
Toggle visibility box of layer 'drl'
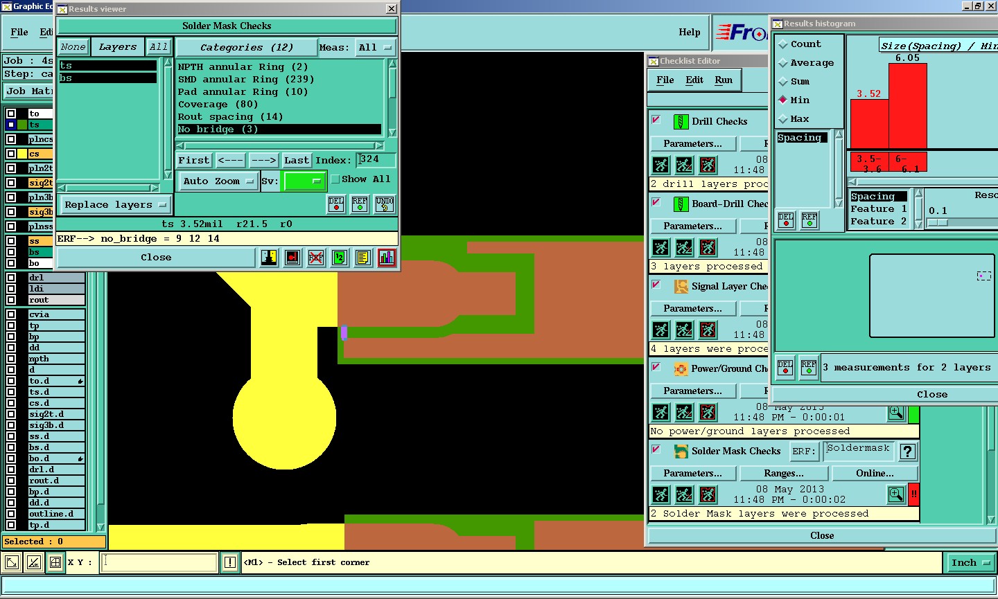click(x=11, y=278)
